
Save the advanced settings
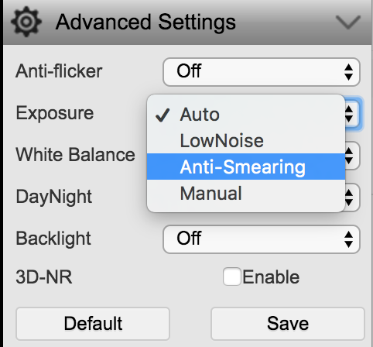click(288, 324)
